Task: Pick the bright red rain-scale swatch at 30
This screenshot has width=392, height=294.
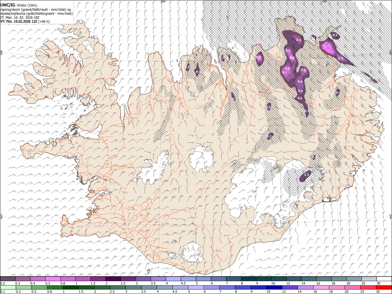Action: tap(383, 287)
